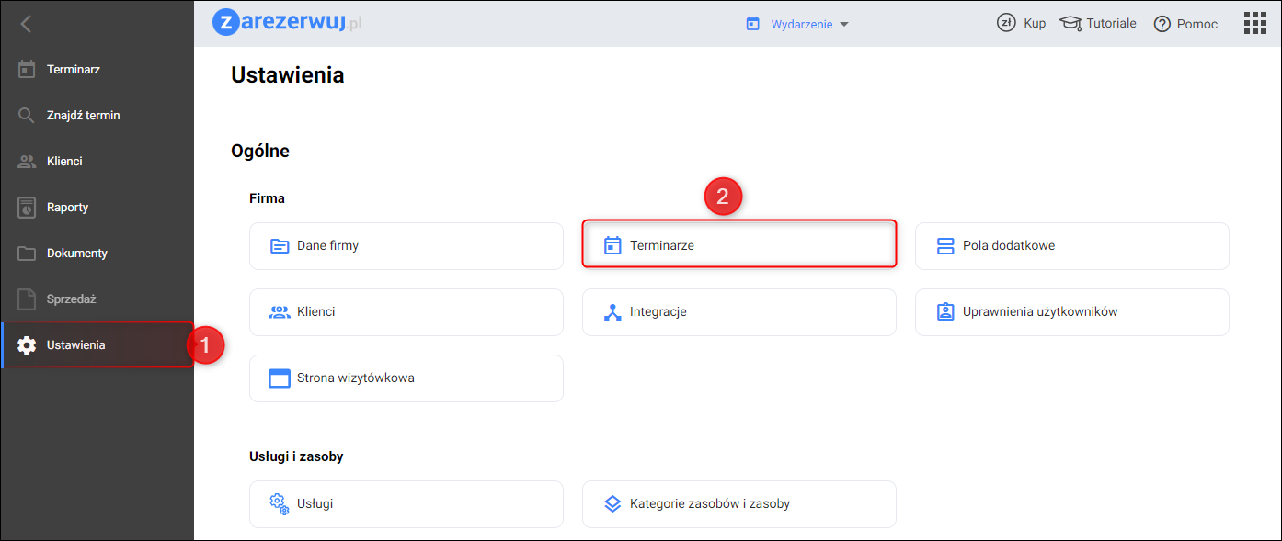1282x541 pixels.
Task: Open Terminarz in the sidebar menu
Action: (x=74, y=70)
